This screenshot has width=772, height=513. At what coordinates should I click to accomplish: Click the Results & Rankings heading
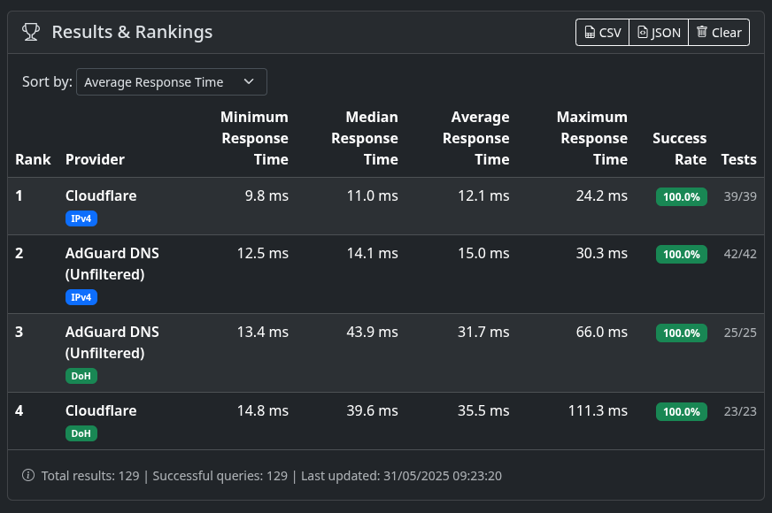(x=132, y=33)
